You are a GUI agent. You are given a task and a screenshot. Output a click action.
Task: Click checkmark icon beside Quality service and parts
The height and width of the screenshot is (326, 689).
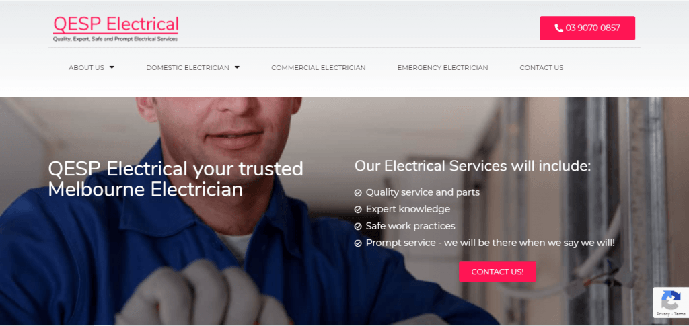tap(358, 193)
